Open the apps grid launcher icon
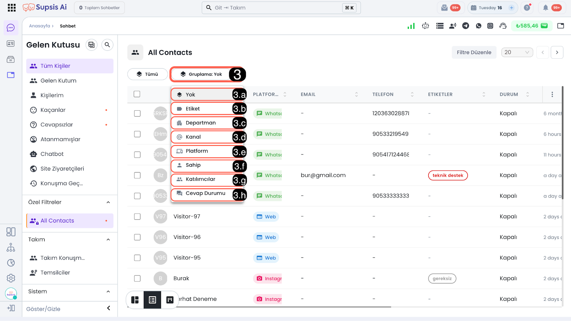This screenshot has width=571, height=321. tap(11, 7)
